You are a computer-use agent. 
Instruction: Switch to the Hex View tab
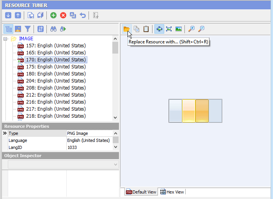coord(172,192)
